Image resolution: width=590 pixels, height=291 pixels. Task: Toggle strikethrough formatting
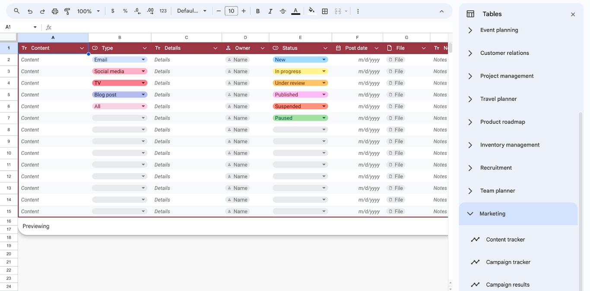click(283, 11)
